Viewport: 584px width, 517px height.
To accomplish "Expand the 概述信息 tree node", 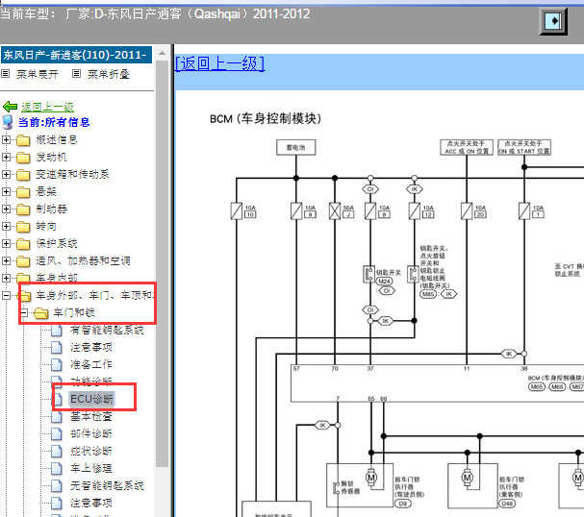I will (6, 140).
